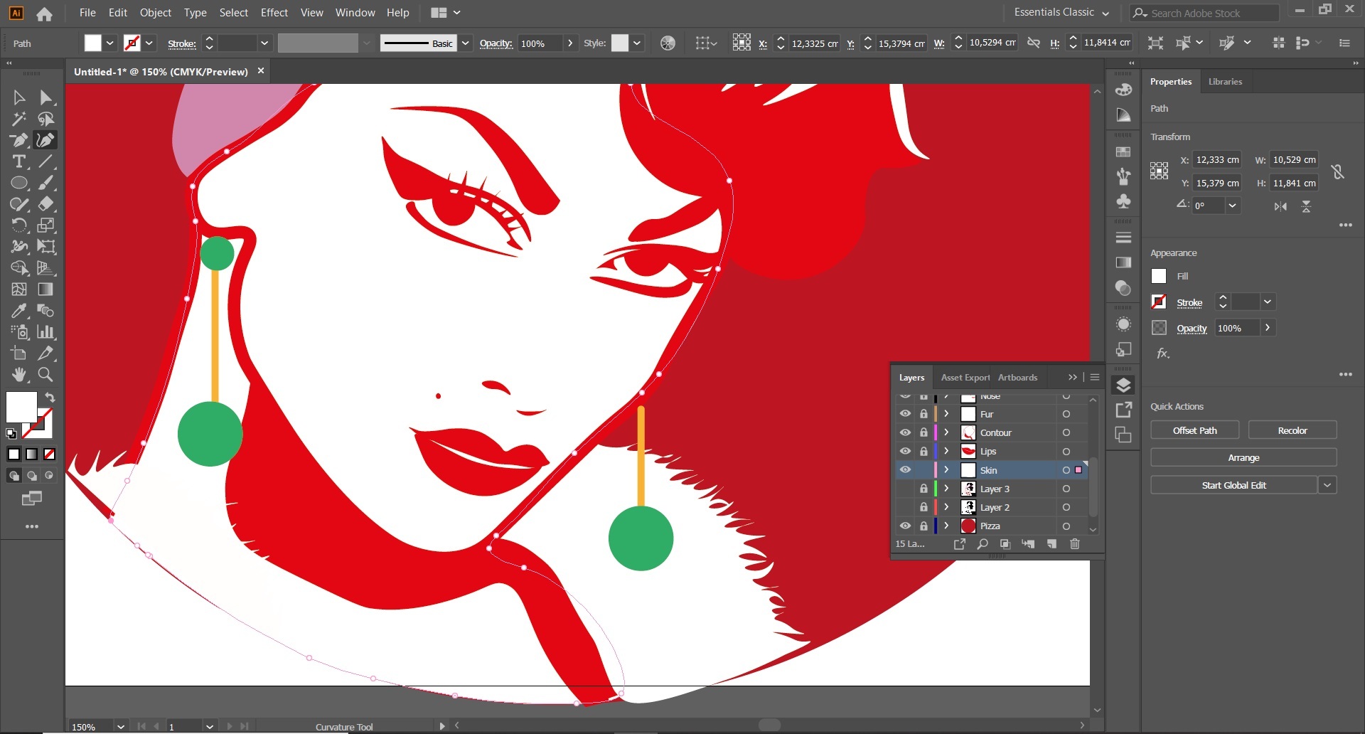Open rotation angle dropdown in Transform
The height and width of the screenshot is (734, 1365).
point(1233,206)
